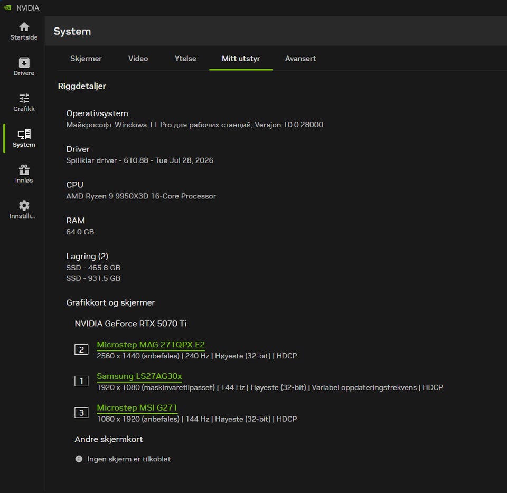Viewport: 507px width, 493px height.
Task: Click the info icon beside Ingen skjerm
Action: pos(79,459)
